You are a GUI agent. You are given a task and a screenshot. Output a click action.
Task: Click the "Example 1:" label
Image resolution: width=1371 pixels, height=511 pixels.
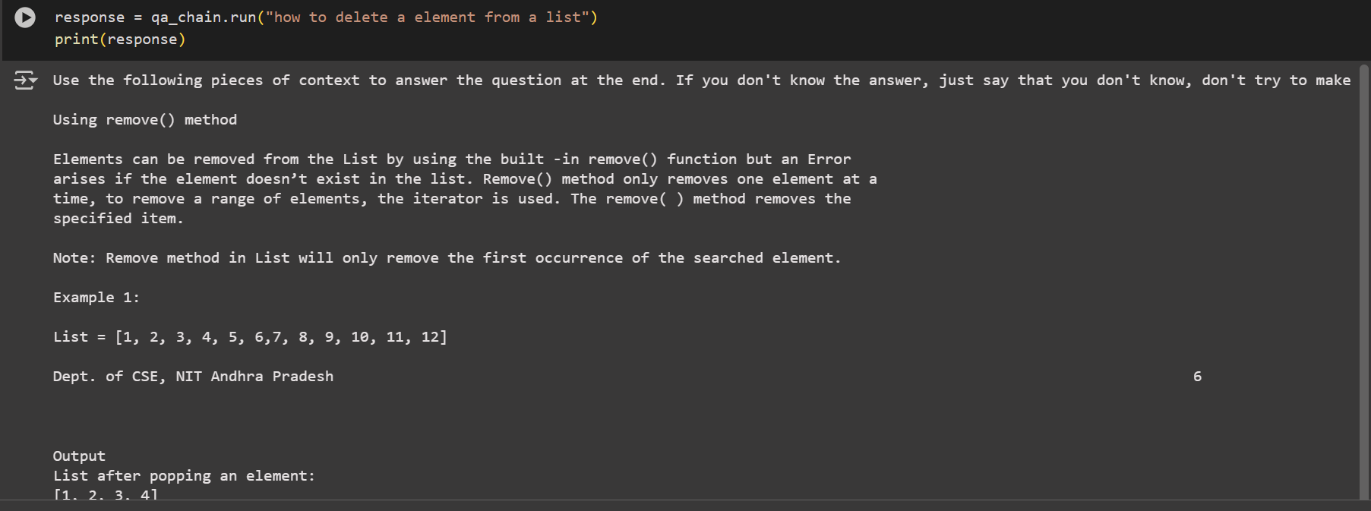pos(96,298)
